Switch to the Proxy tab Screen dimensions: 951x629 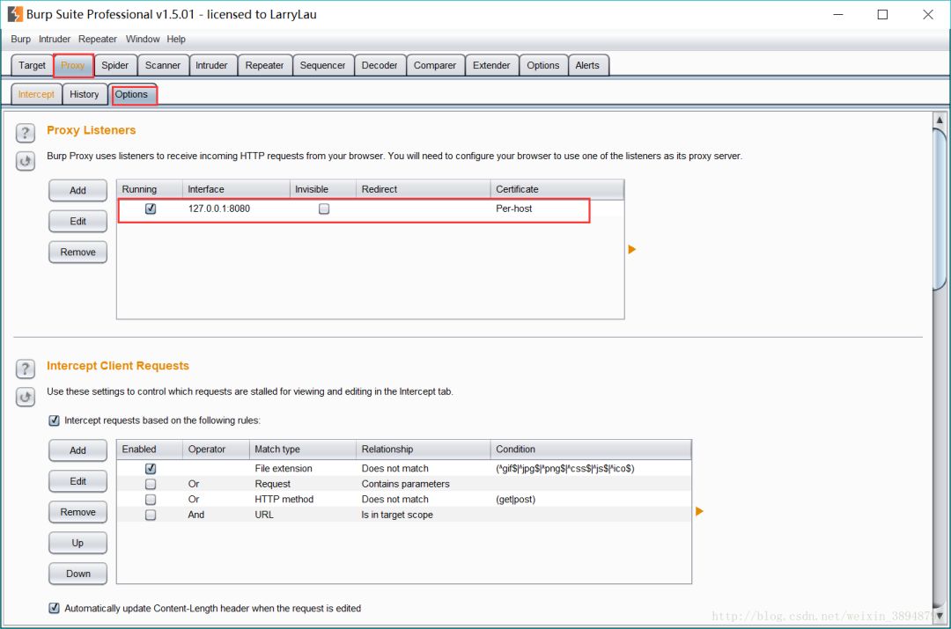73,65
